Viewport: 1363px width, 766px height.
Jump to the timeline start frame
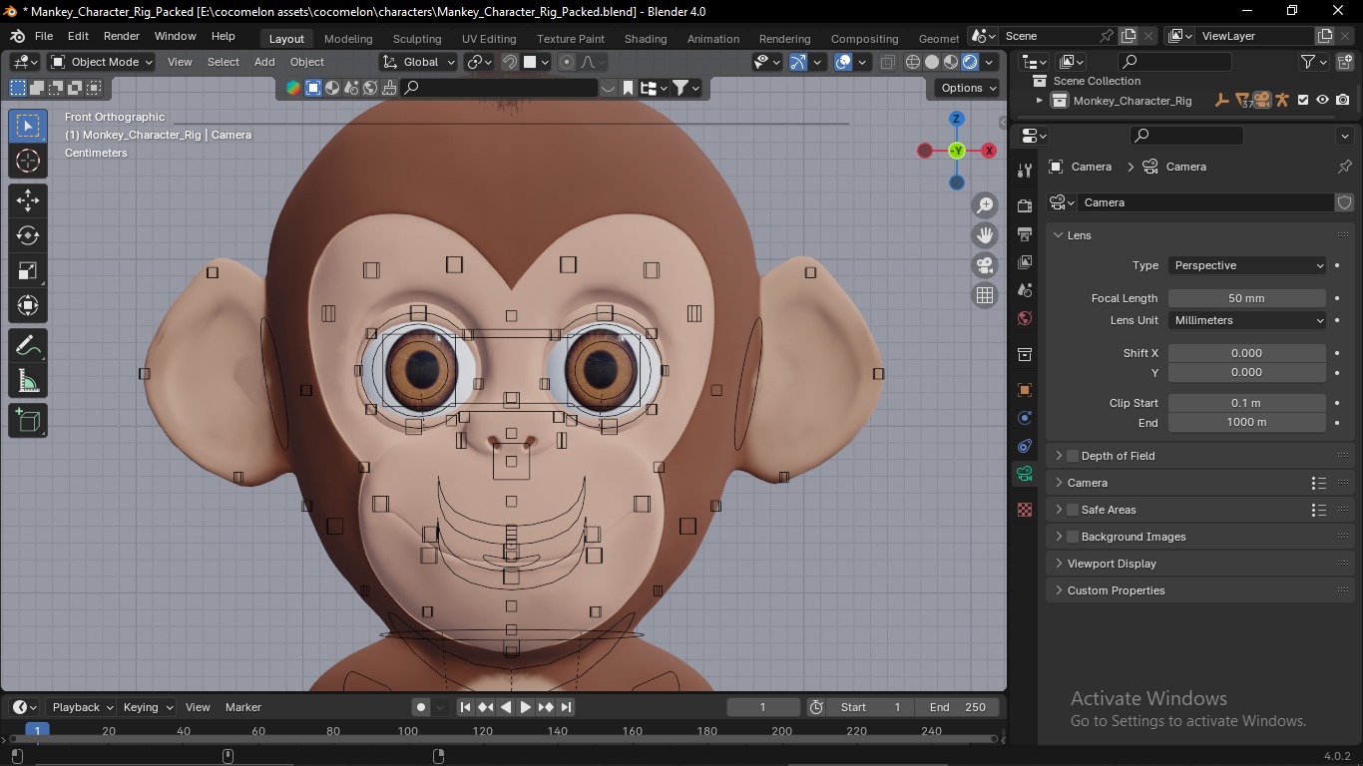465,707
